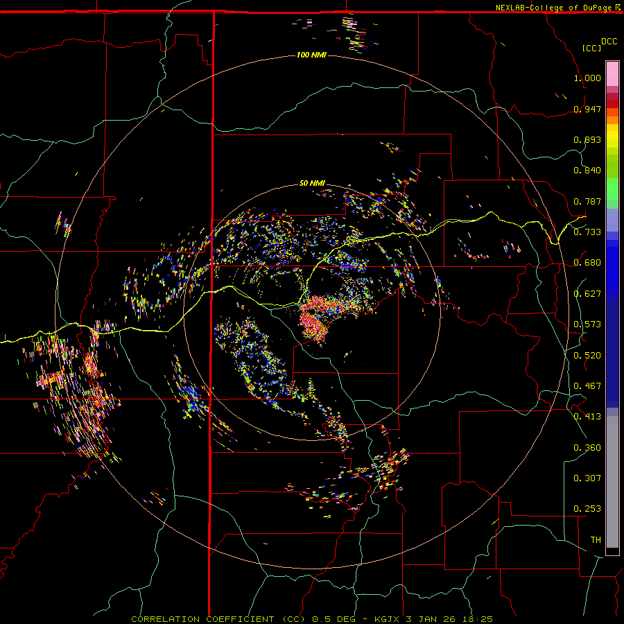The width and height of the screenshot is (624, 624).
Task: Select the 0.733 scale value
Action: tap(587, 232)
